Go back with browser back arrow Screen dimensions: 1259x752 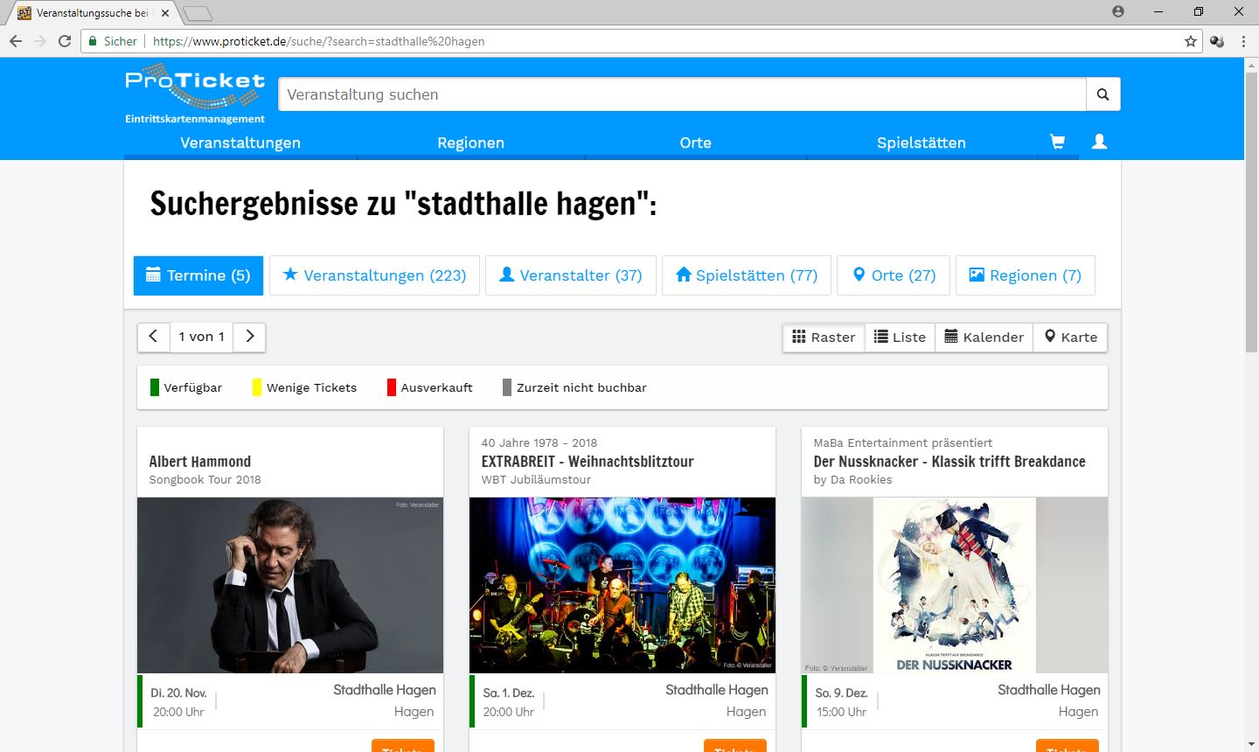point(16,41)
